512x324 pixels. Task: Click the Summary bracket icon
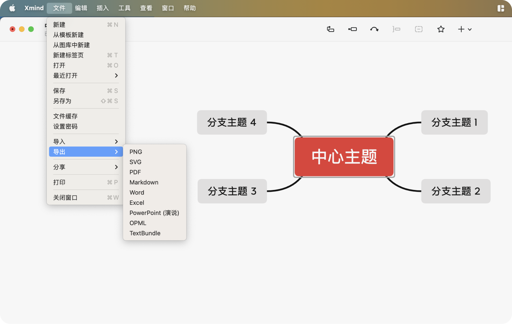pos(396,29)
